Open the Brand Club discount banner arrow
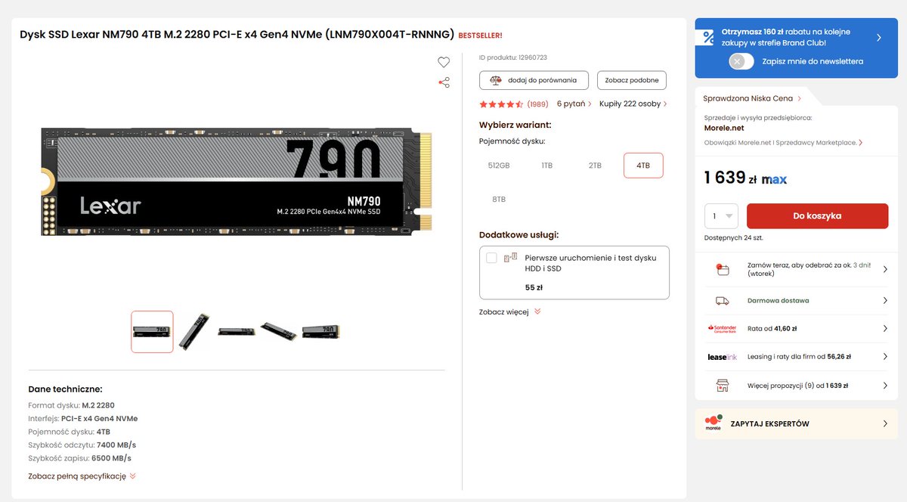907x502 pixels. pos(879,37)
